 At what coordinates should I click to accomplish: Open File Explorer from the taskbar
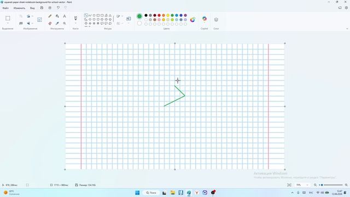[x=173, y=193]
